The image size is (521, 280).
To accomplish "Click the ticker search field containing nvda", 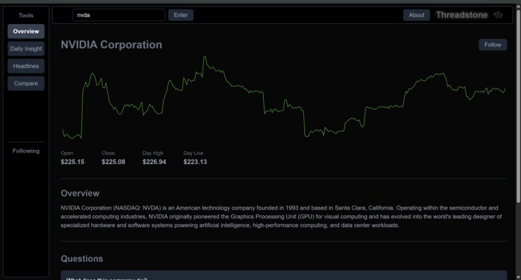I will pyautogui.click(x=119, y=15).
